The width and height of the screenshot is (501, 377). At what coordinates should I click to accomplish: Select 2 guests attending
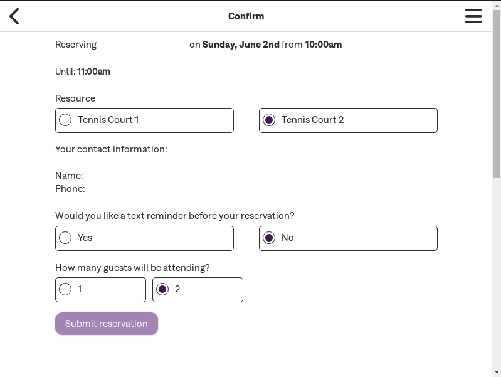162,289
